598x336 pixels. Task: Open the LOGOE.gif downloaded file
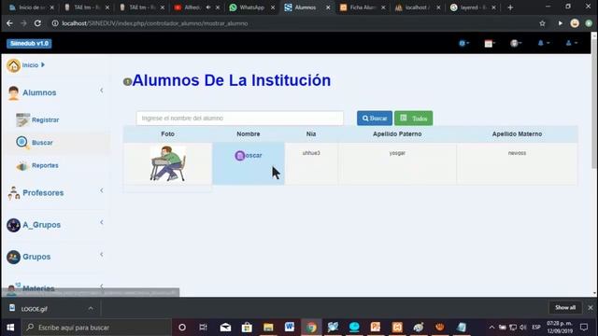[x=35, y=309]
